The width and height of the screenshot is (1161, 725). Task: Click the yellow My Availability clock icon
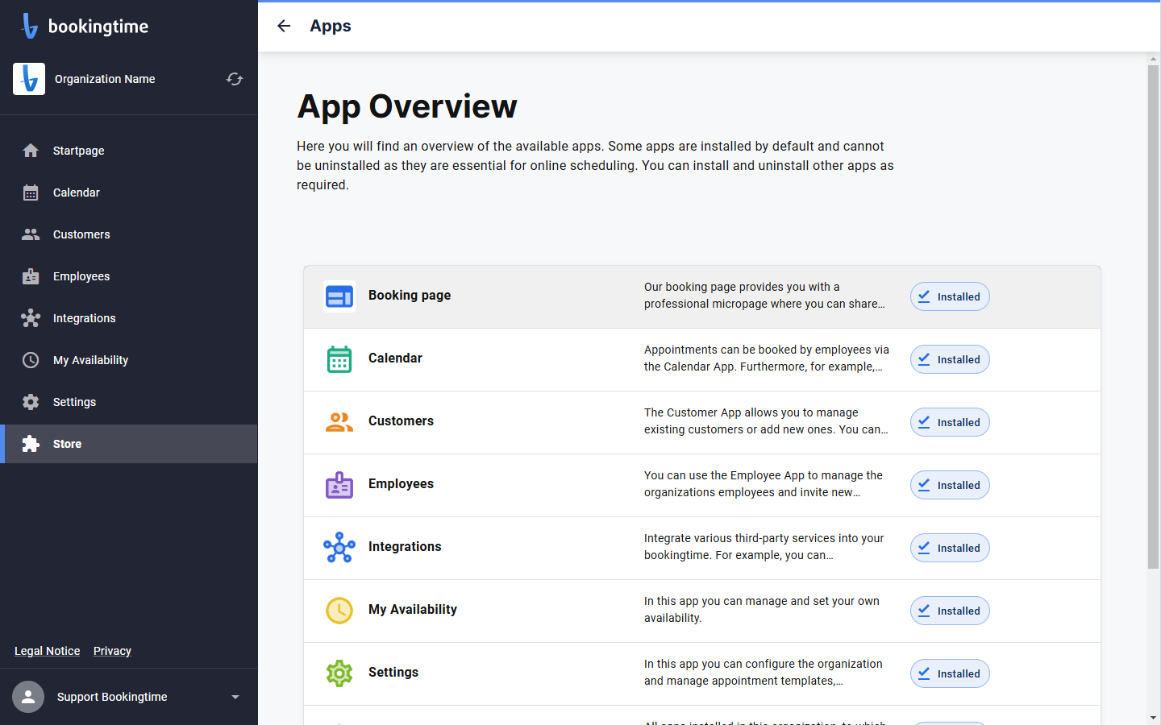[339, 611]
